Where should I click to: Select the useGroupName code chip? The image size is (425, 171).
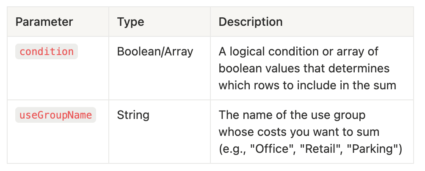tap(55, 115)
